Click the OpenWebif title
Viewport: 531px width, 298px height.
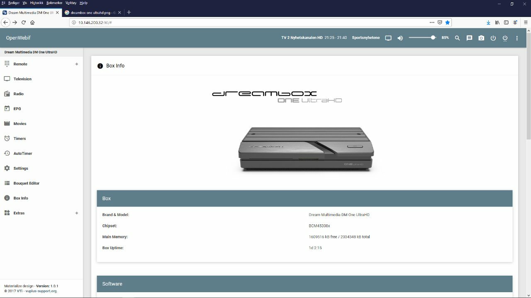(x=18, y=38)
